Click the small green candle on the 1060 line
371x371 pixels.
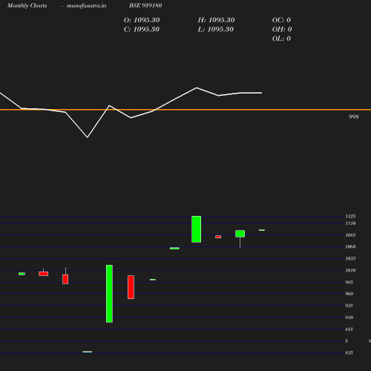174,248
